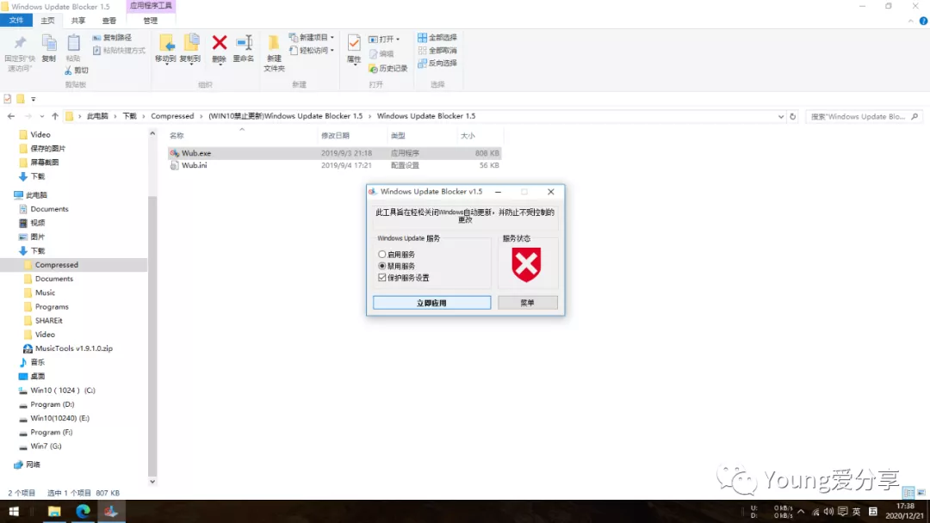930x523 pixels.
Task: Open the Quick Access Toolbar customize dropdown
Action: pos(34,99)
